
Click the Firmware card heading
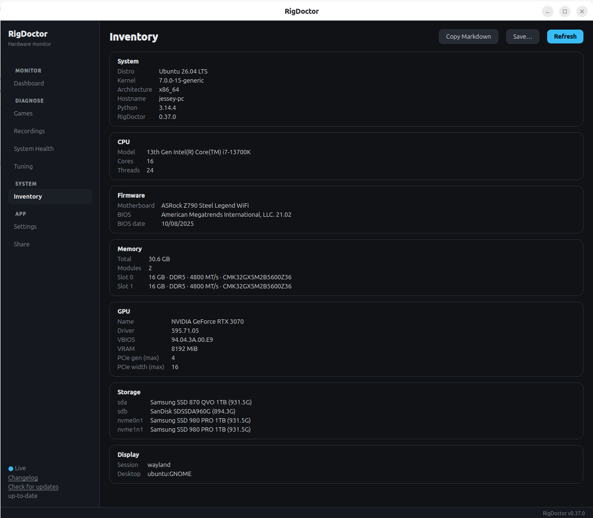131,195
